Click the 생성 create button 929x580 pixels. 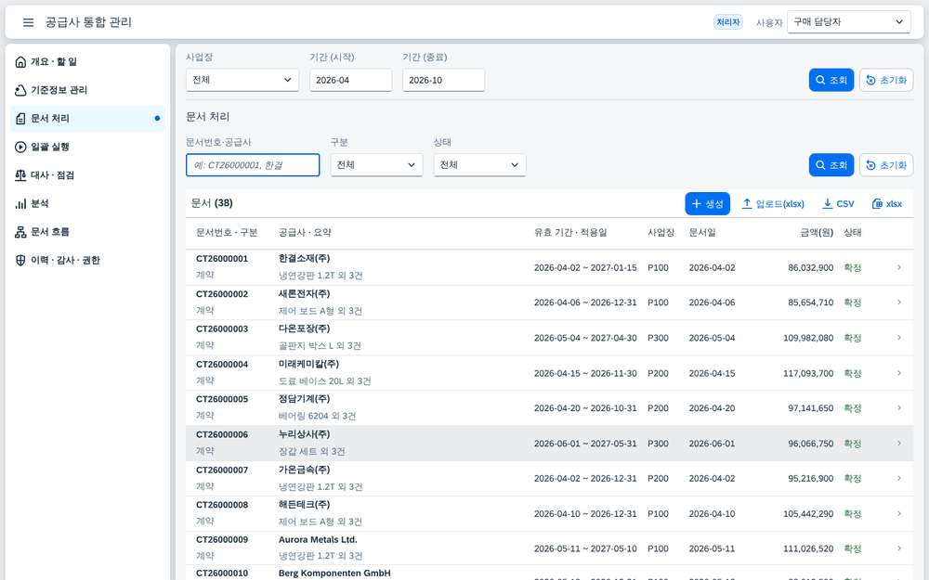pyautogui.click(x=707, y=203)
